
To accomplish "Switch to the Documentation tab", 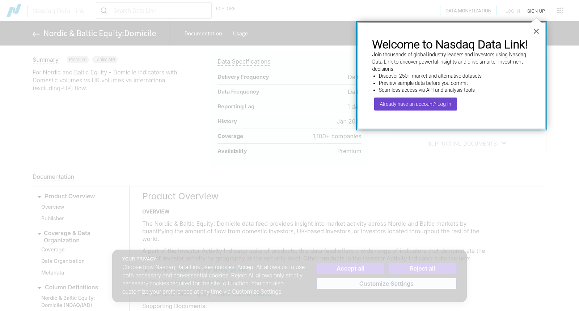I will pos(203,33).
